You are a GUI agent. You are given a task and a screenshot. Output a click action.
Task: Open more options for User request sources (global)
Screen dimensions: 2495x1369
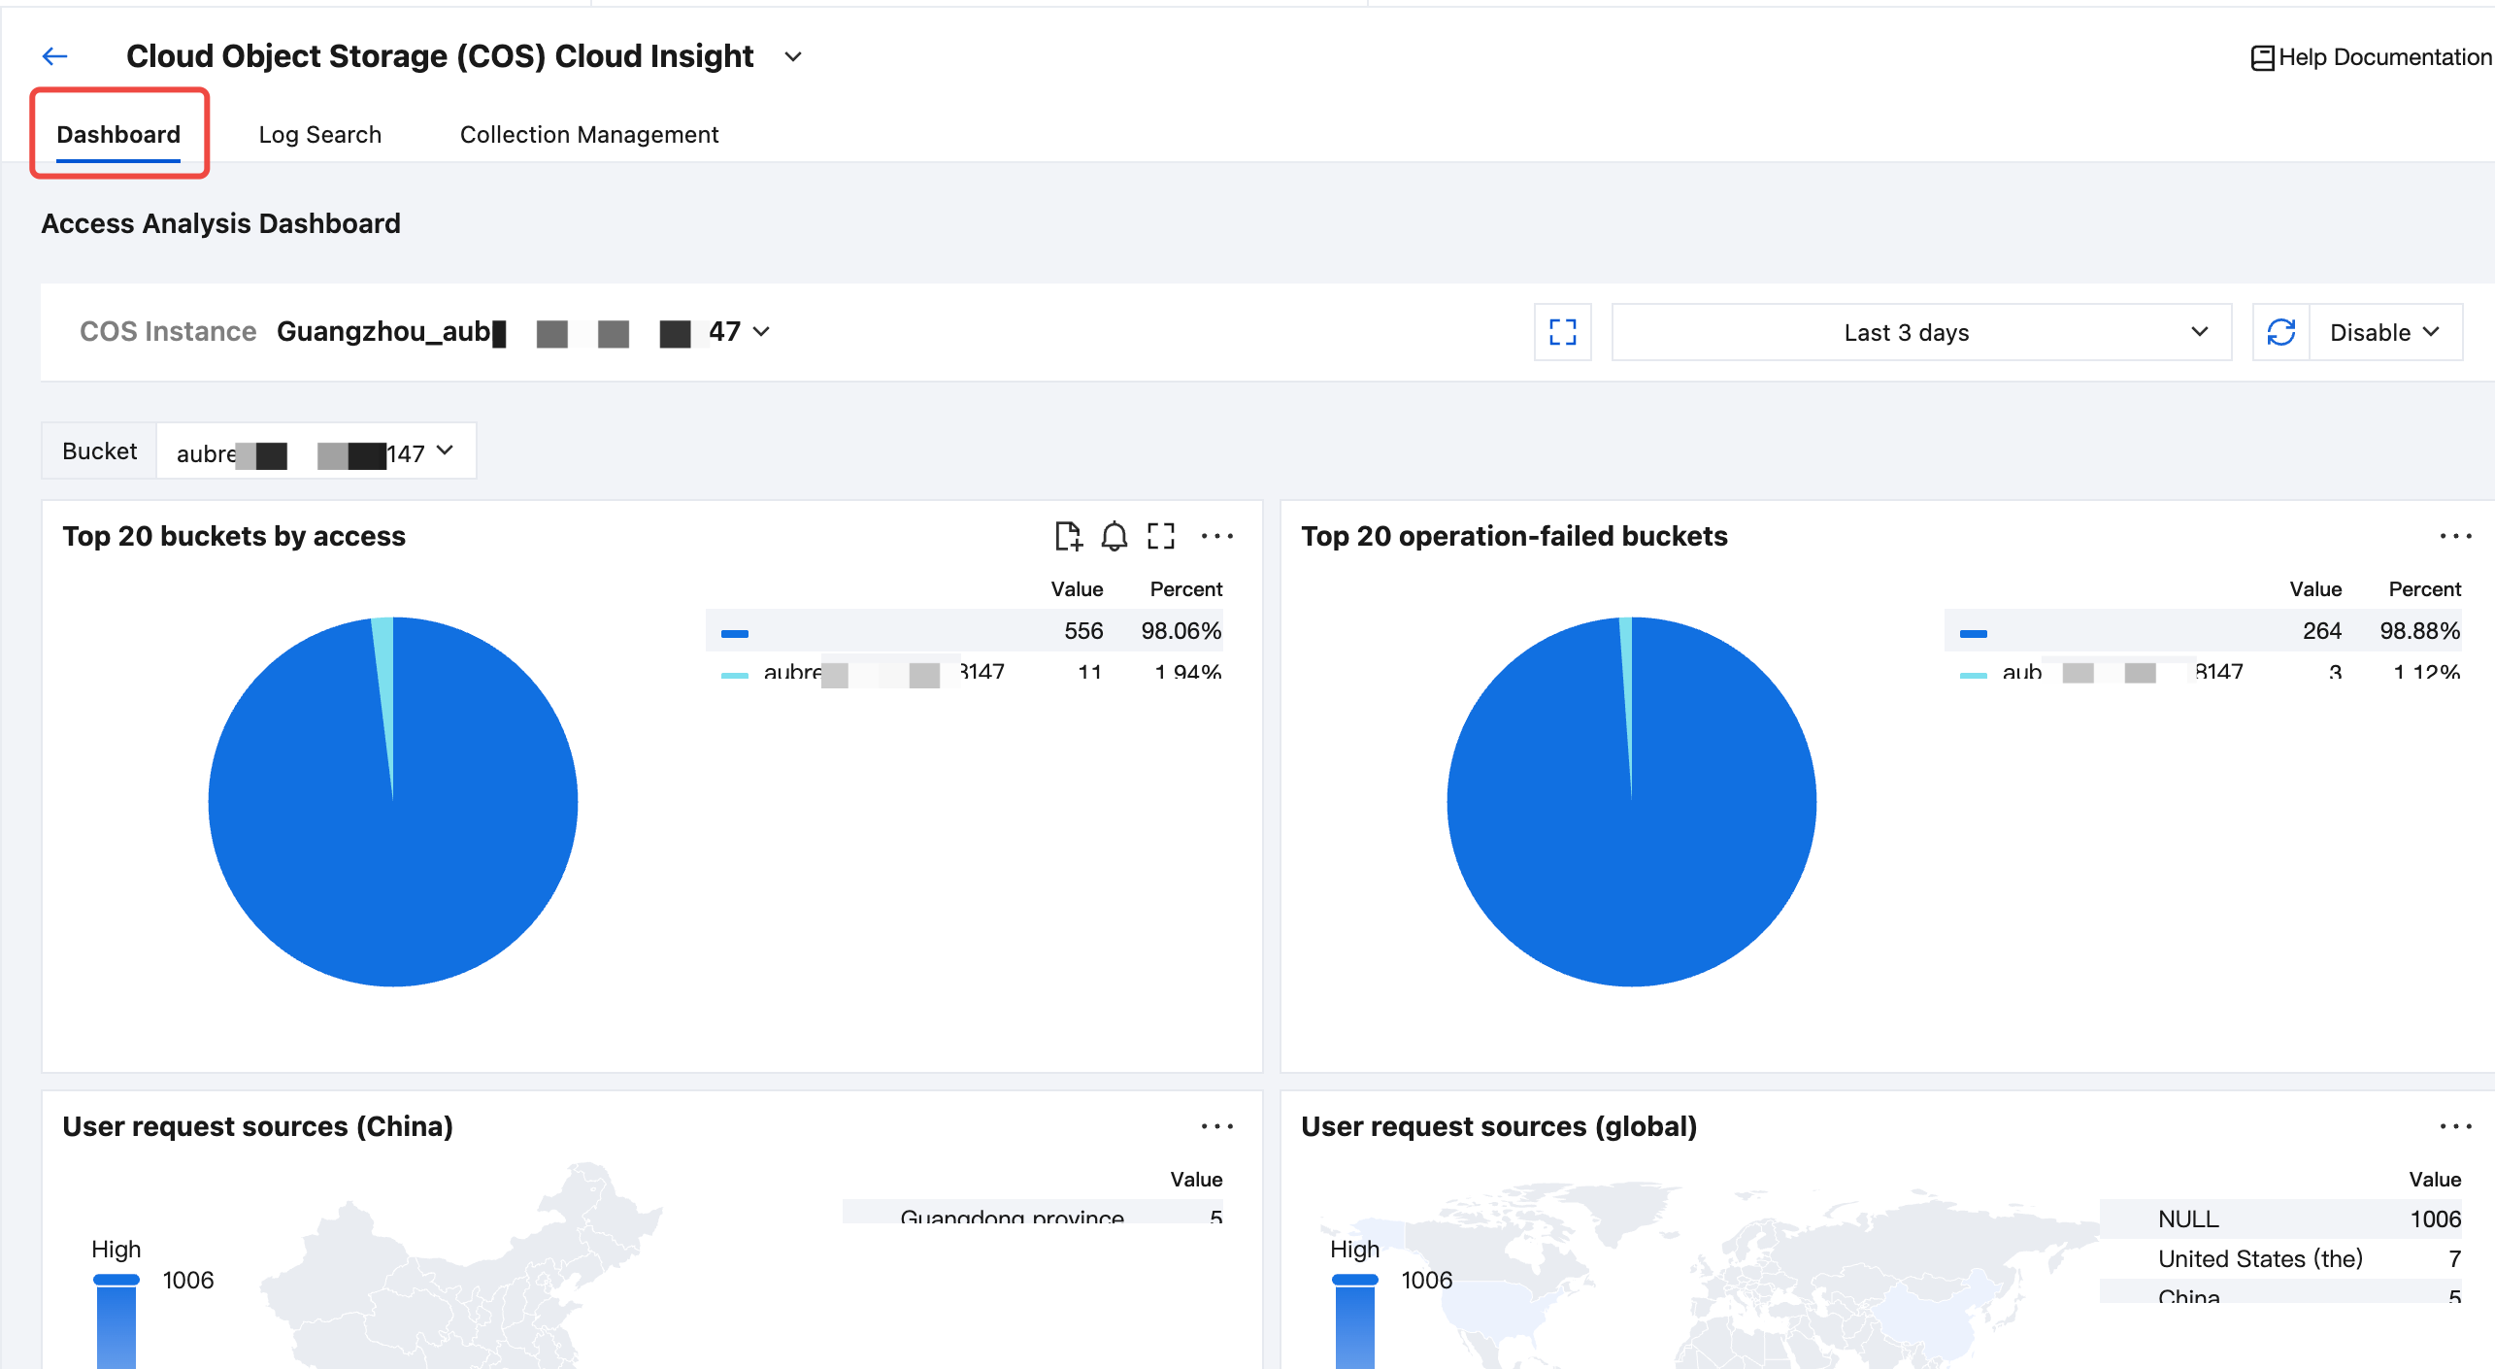tap(2455, 1126)
